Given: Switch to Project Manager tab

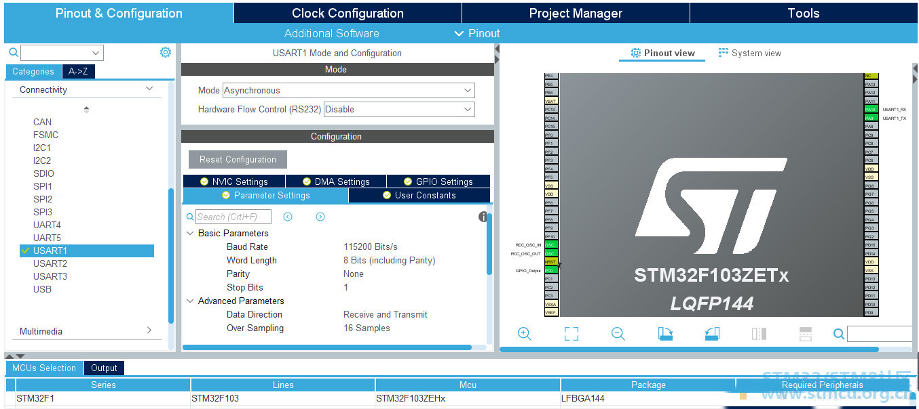Looking at the screenshot, I should [x=576, y=13].
